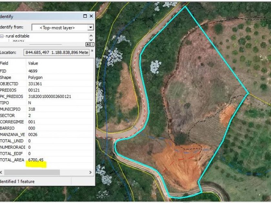Image resolution: width=271 pixels, height=203 pixels.
Task: Maximize the Identify window
Action: tap(85, 16)
